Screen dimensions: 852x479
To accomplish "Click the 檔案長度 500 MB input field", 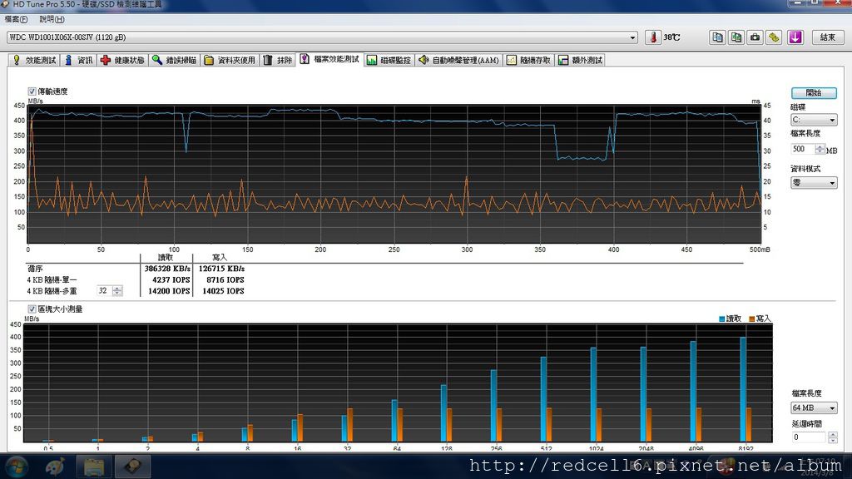I will click(802, 150).
